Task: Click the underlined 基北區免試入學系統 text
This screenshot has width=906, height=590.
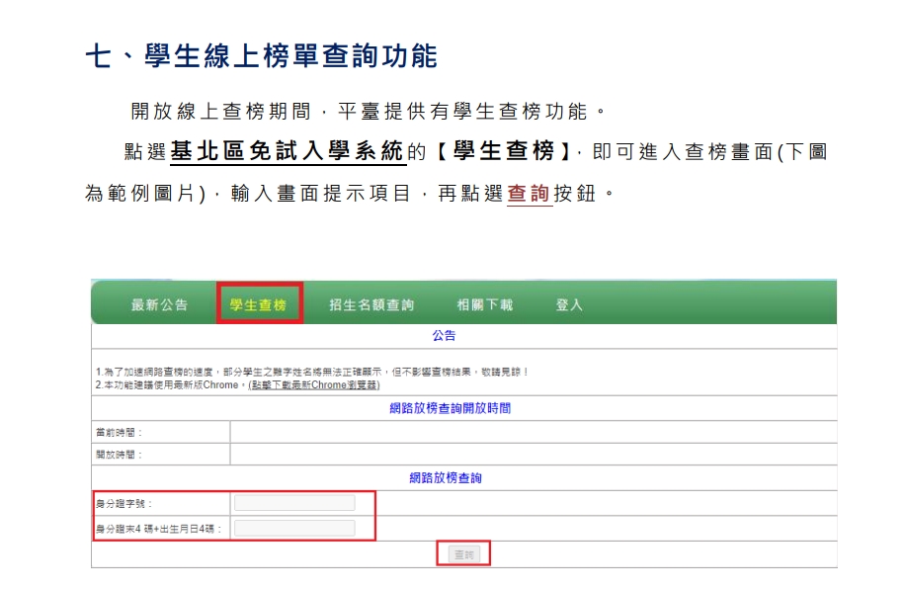Action: [288, 151]
